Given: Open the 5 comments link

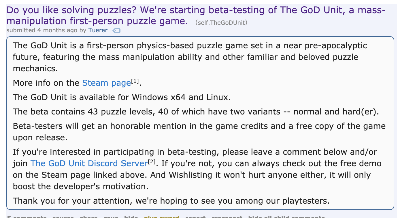Looking at the screenshot, I should pos(27,217).
